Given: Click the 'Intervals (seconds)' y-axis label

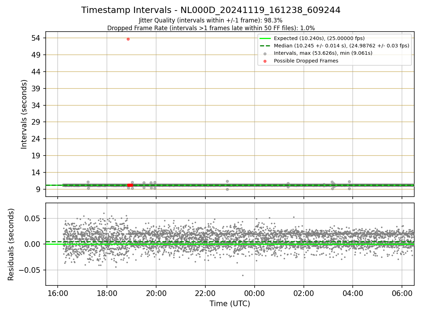Looking at the screenshot, I should coord(24,114).
